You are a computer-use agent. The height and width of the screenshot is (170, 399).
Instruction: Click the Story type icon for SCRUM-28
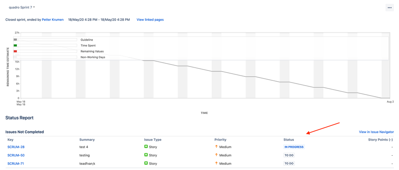(x=146, y=147)
